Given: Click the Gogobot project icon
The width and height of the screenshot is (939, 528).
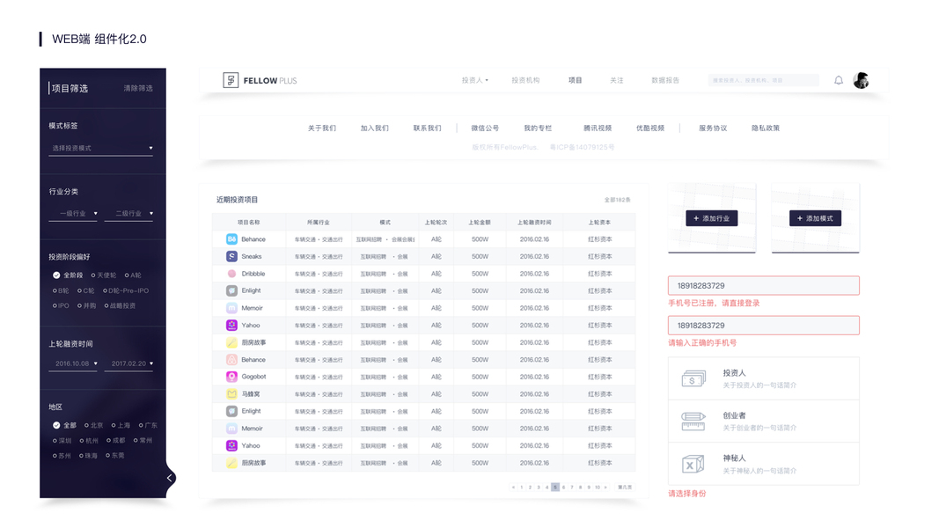Looking at the screenshot, I should [x=231, y=377].
